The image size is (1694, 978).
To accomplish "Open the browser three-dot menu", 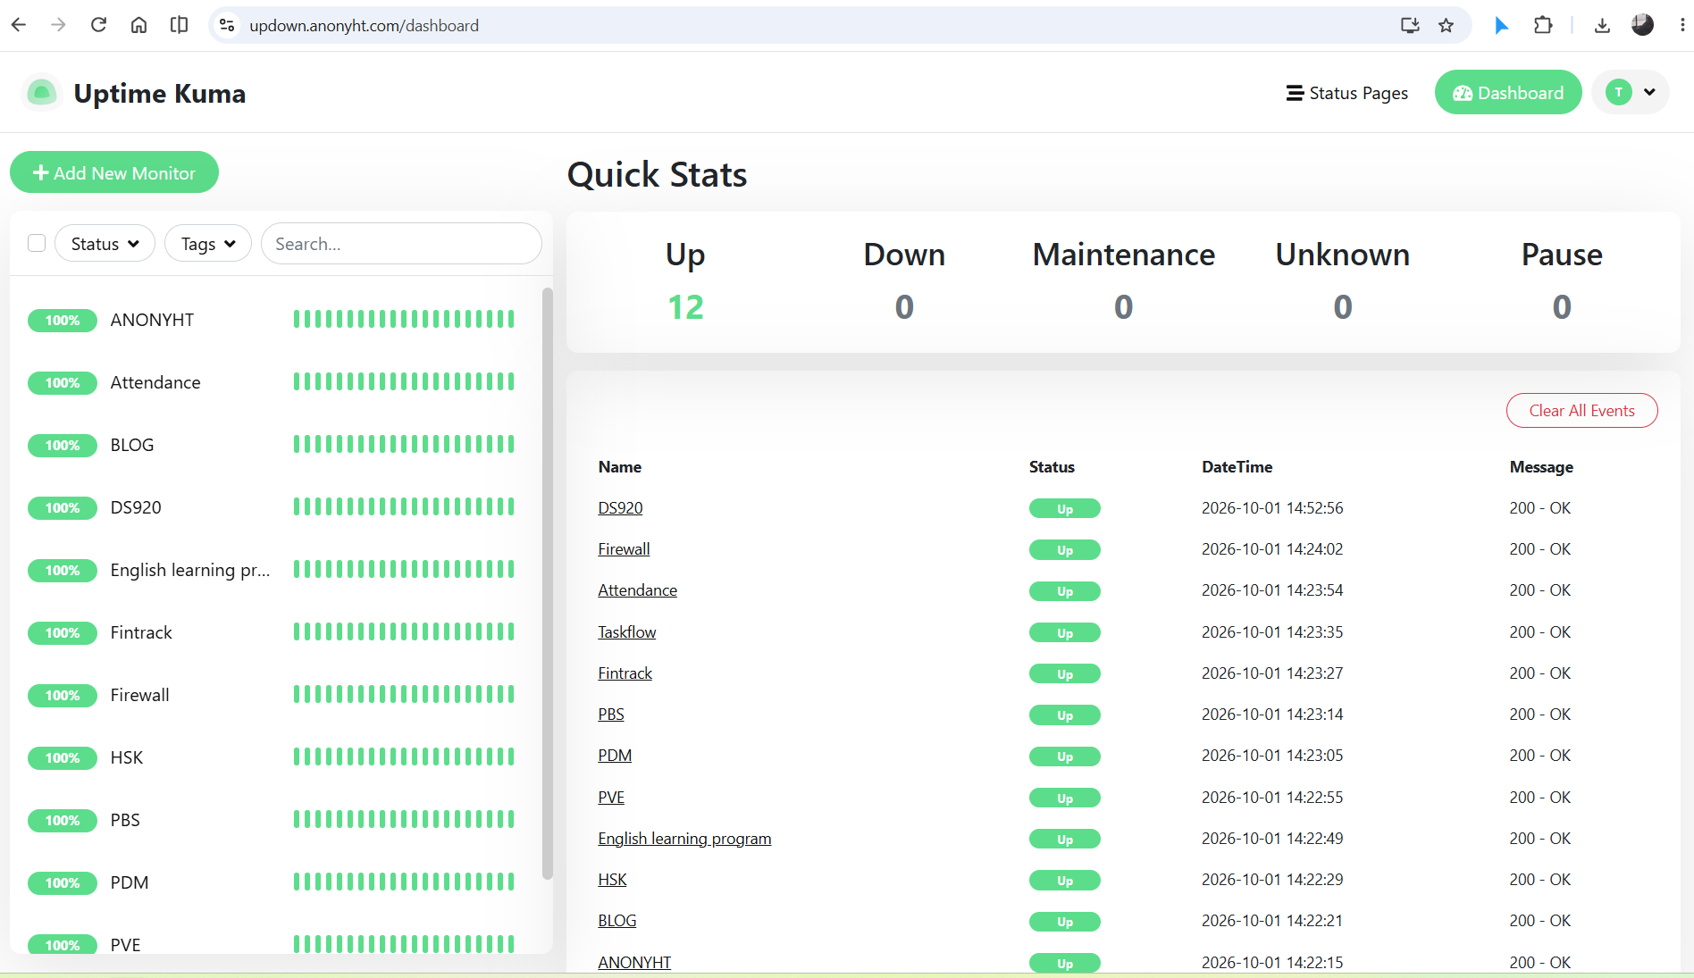I will tap(1682, 25).
